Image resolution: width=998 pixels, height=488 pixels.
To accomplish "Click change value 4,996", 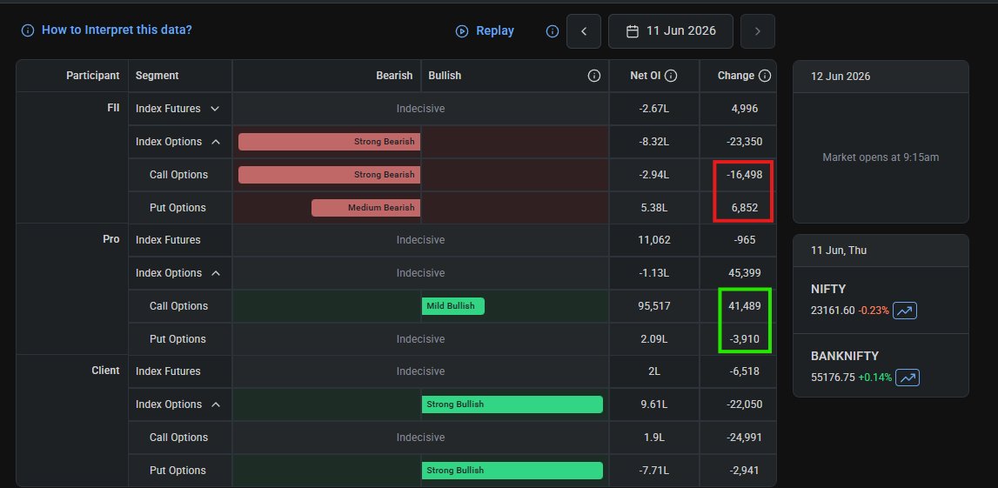I will [745, 109].
